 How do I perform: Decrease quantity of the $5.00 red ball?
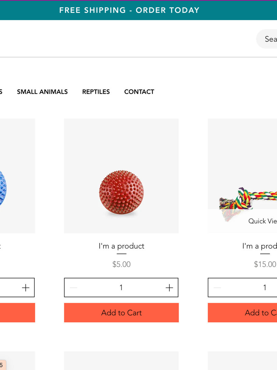[x=74, y=288]
